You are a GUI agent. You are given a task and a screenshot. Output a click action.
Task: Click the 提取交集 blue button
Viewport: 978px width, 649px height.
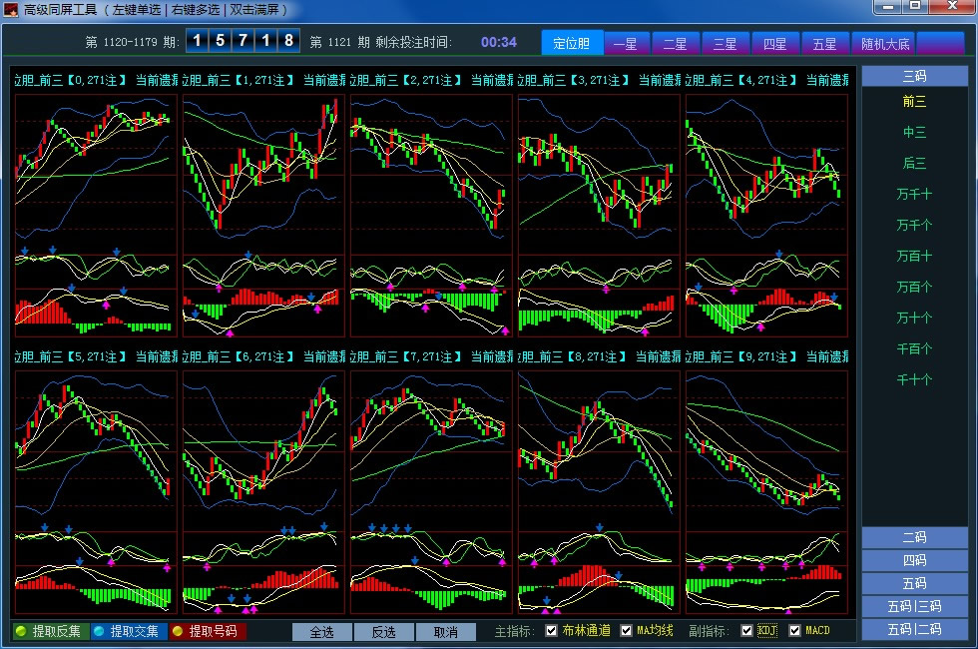click(x=127, y=631)
